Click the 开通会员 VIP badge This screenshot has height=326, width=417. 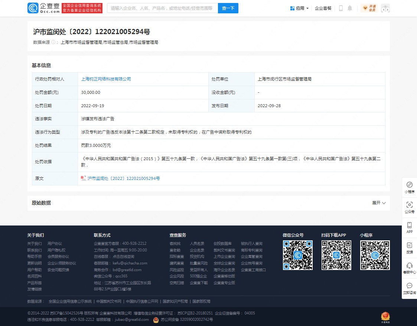pos(369,8)
